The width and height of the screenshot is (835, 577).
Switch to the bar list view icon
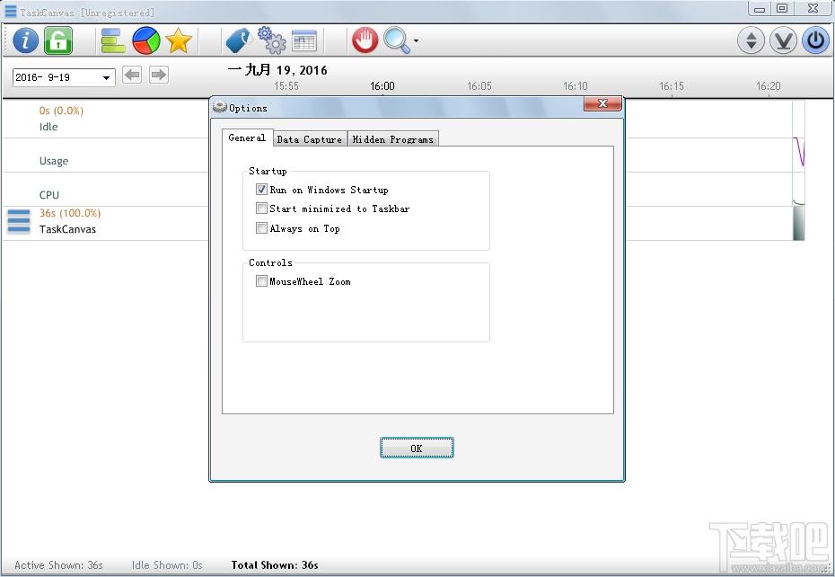coord(113,40)
